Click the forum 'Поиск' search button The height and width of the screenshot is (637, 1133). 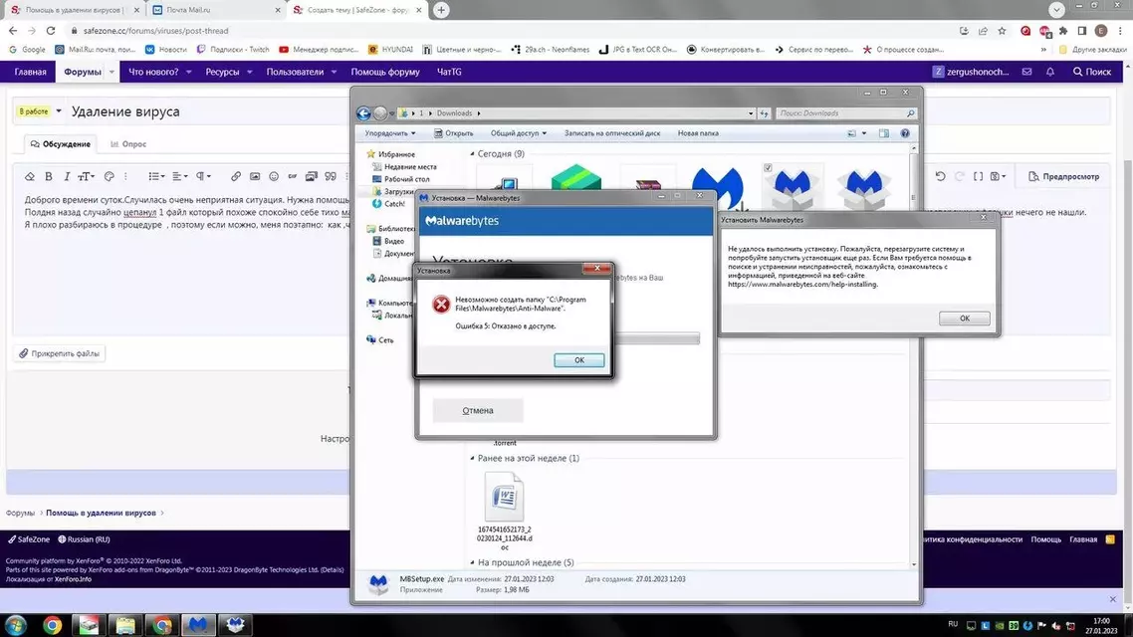[1092, 72]
